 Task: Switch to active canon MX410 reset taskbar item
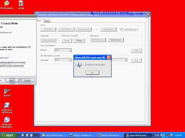click(138, 135)
